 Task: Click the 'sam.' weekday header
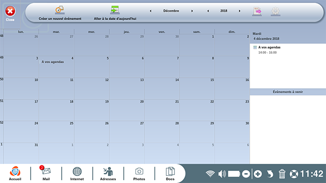[x=197, y=32]
